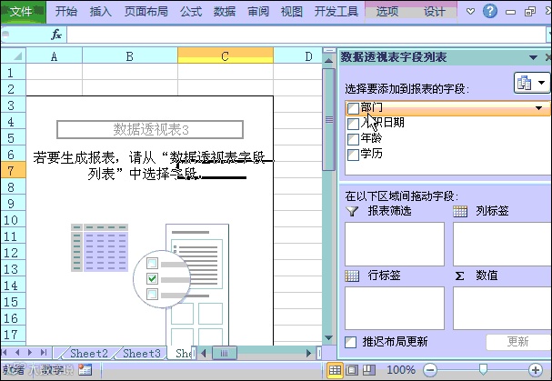Go to previous sheet tab arrow
This screenshot has width=552, height=381.
17,353
